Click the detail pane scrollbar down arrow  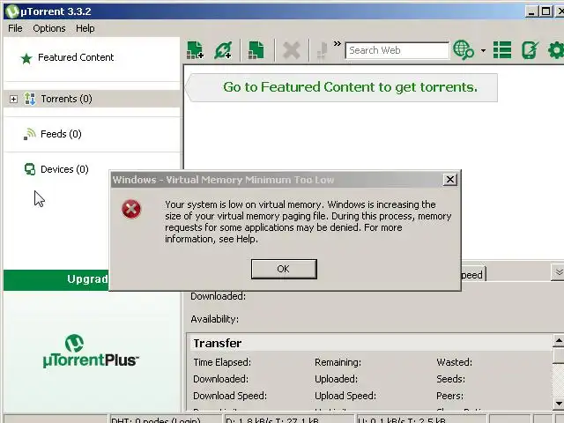click(x=558, y=403)
